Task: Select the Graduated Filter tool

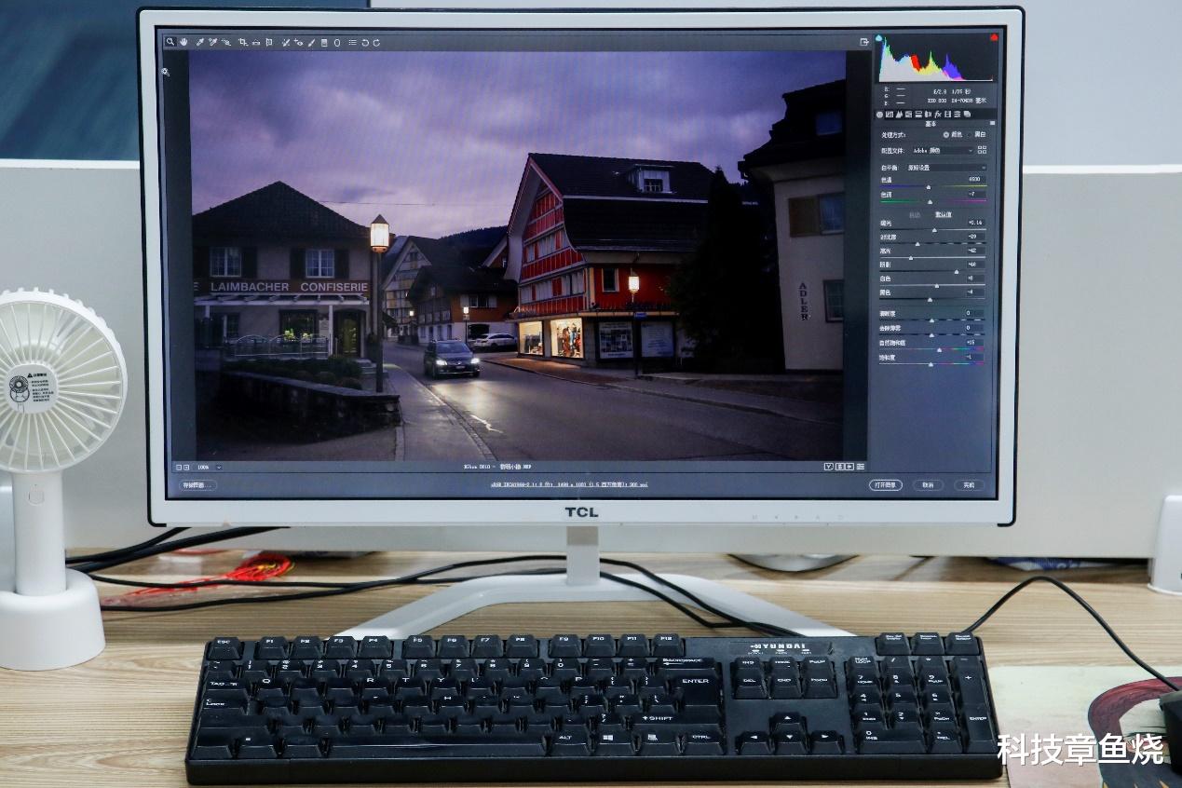Action: [x=324, y=42]
